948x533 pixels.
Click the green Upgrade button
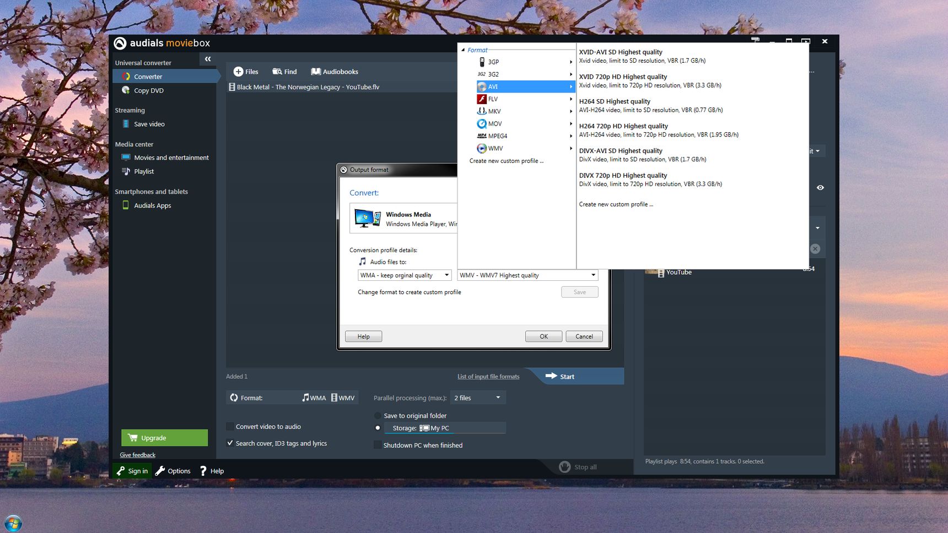coord(164,438)
